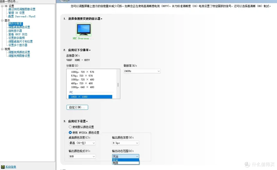The height and width of the screenshot is (170, 277).
Task: Open 设置数字音频
Action: 17,38
